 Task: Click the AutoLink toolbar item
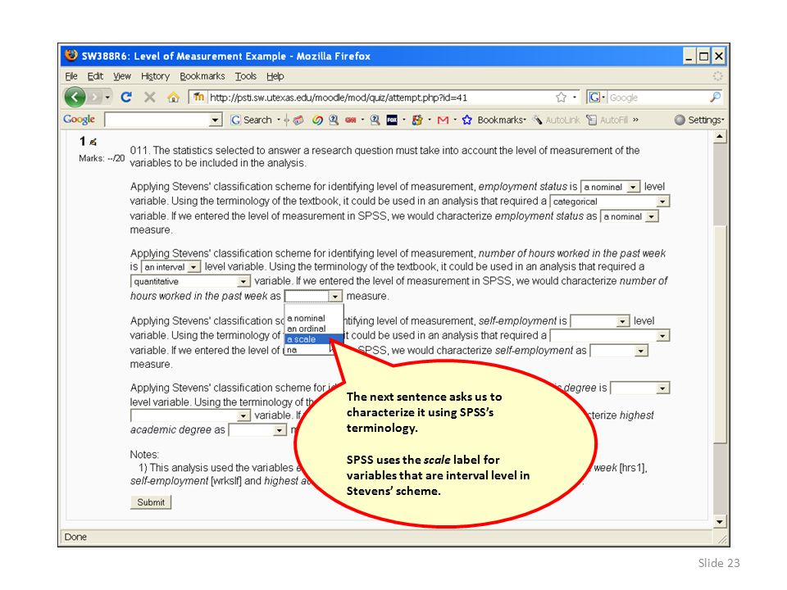point(556,120)
